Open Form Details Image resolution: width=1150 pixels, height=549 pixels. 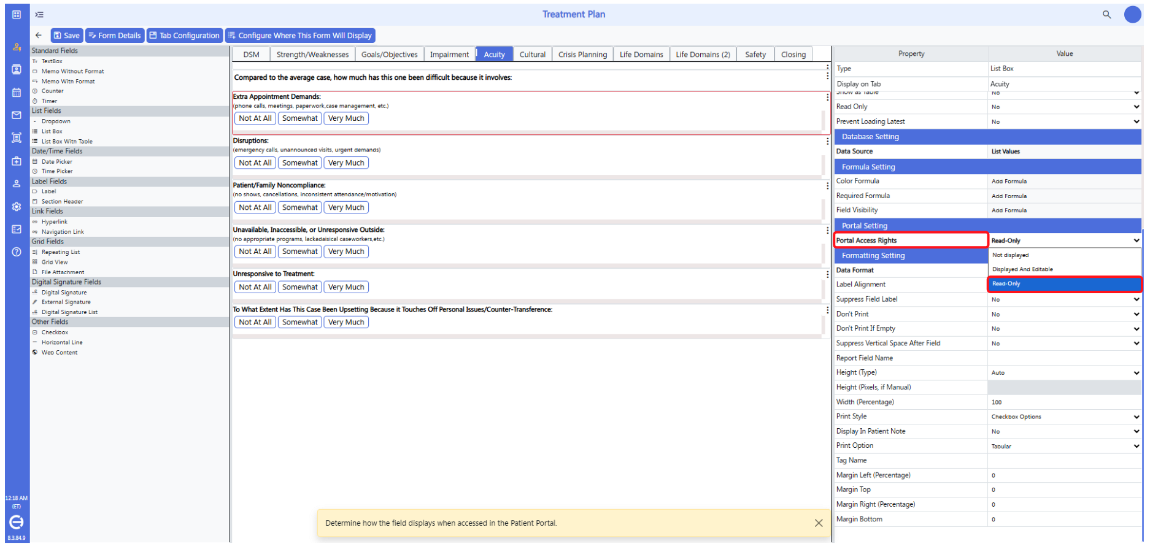tap(115, 36)
